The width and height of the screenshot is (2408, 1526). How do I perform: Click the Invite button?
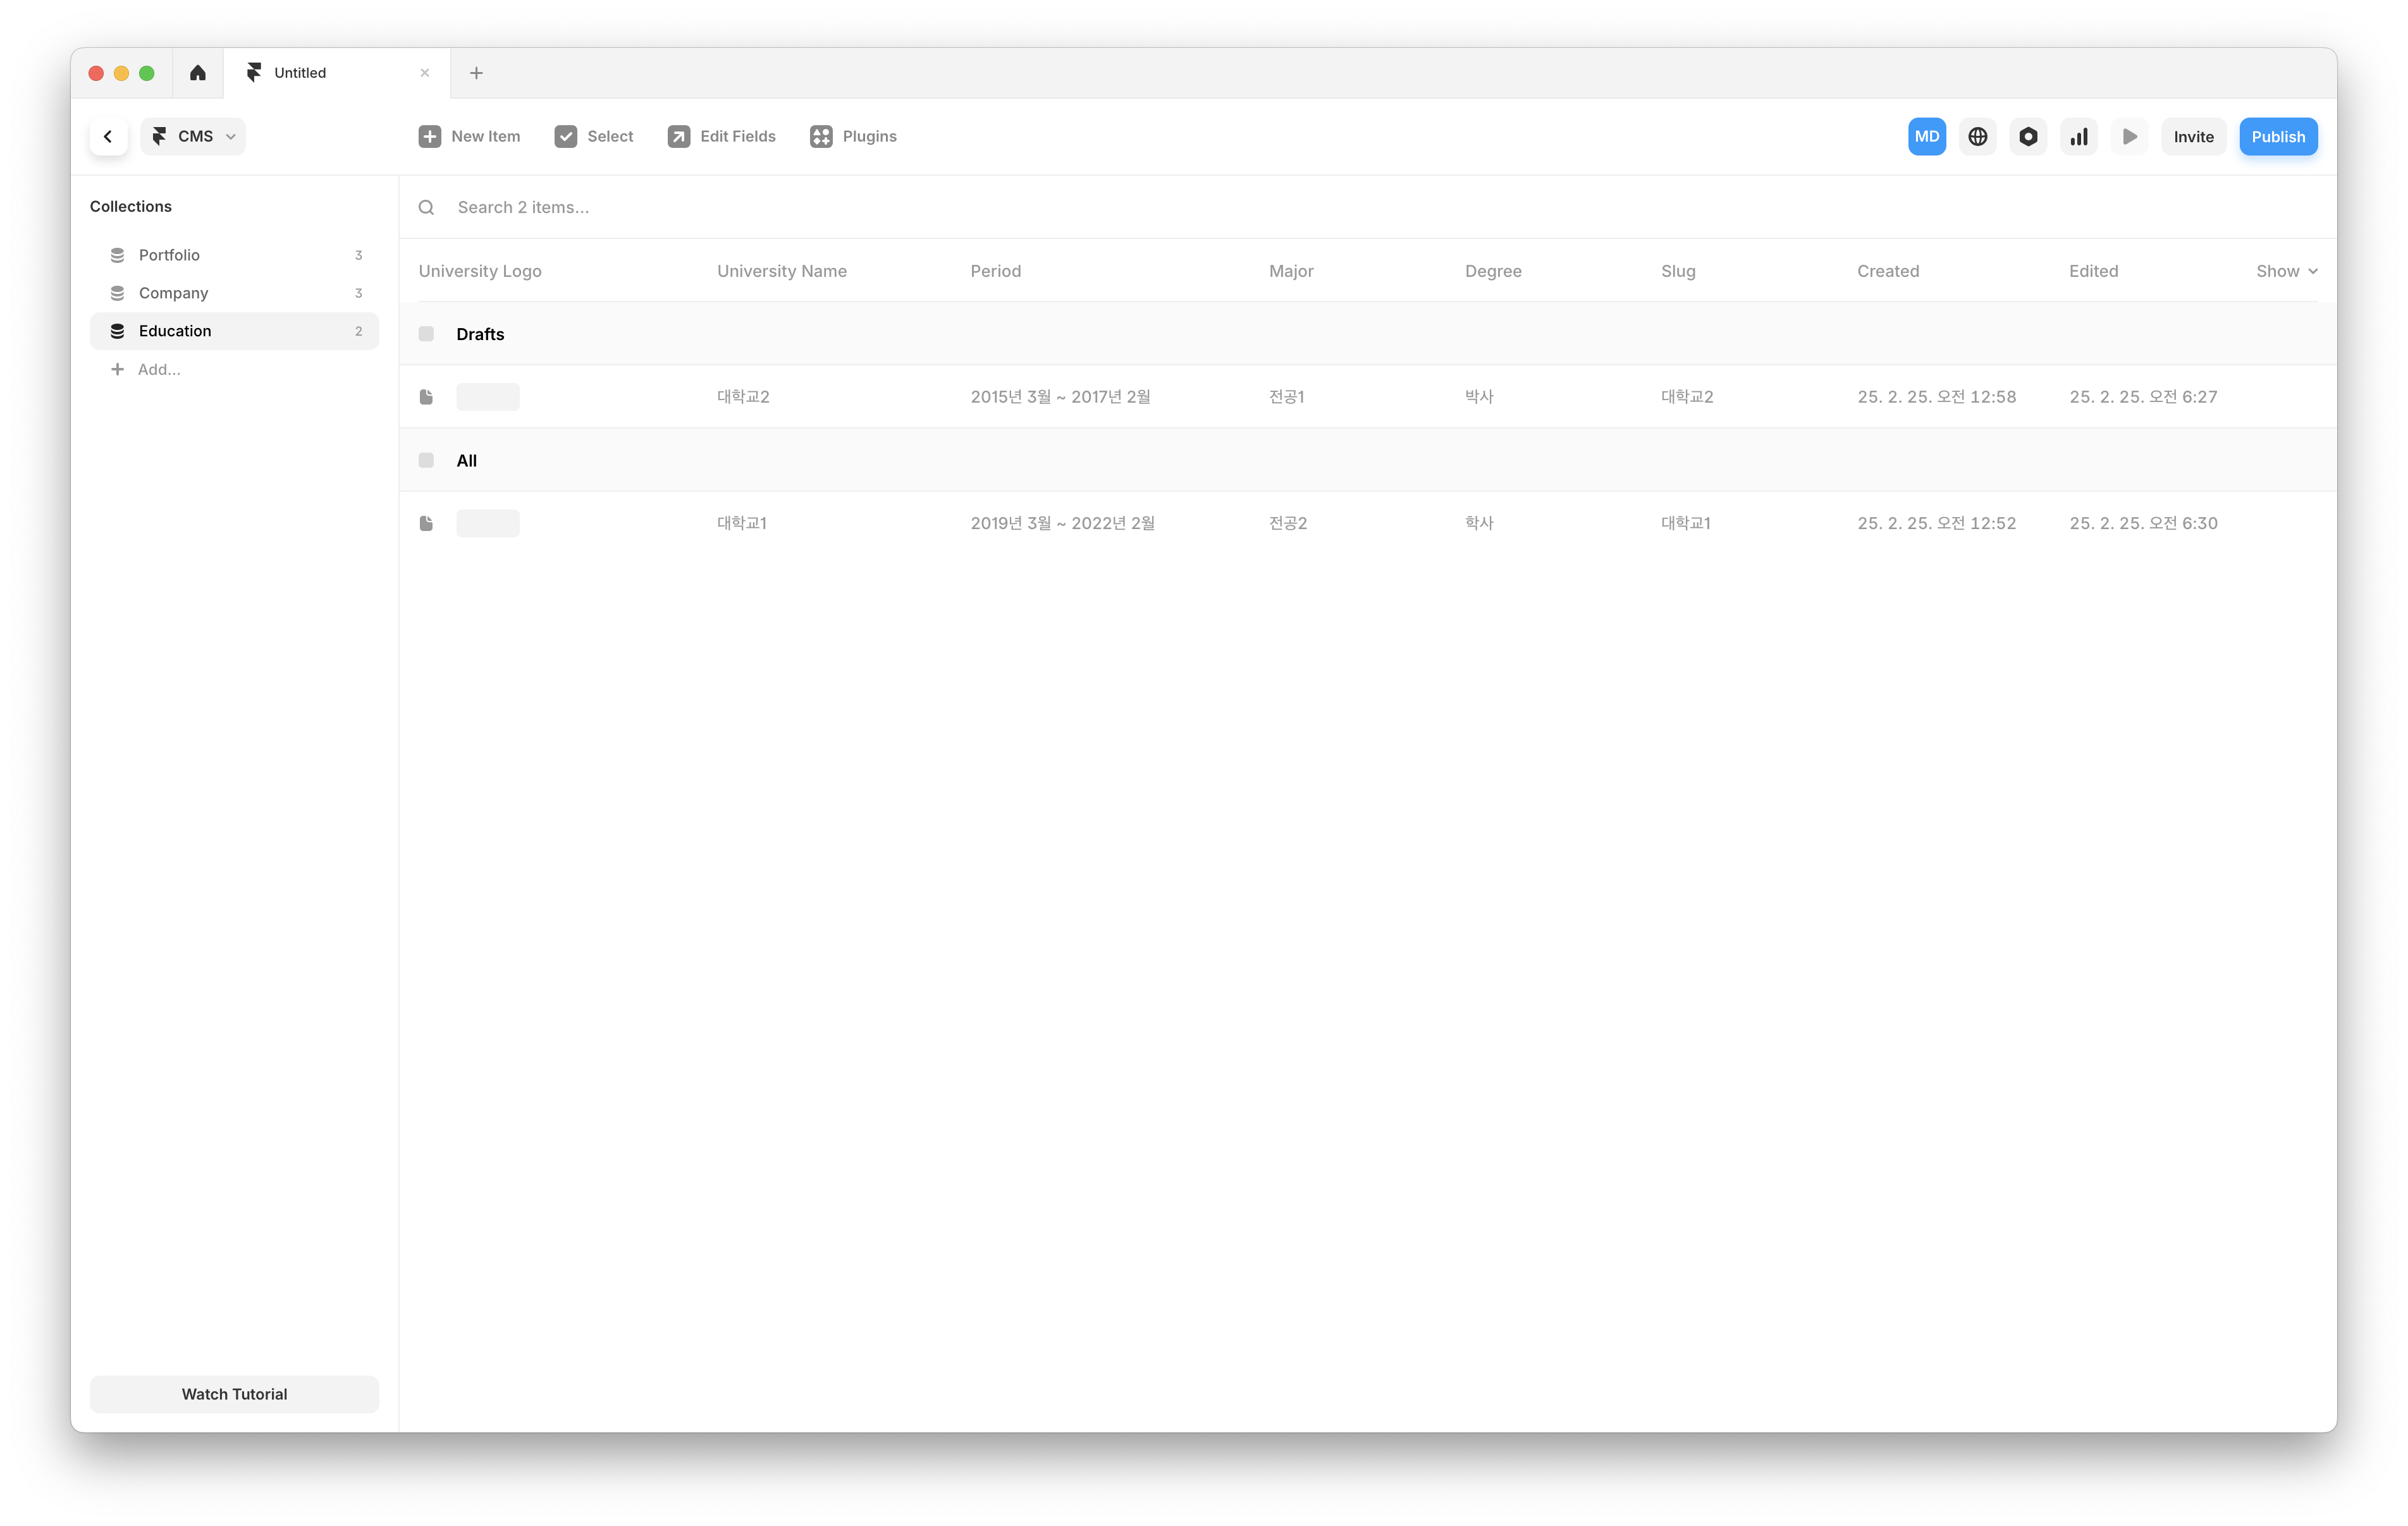[x=2192, y=137]
